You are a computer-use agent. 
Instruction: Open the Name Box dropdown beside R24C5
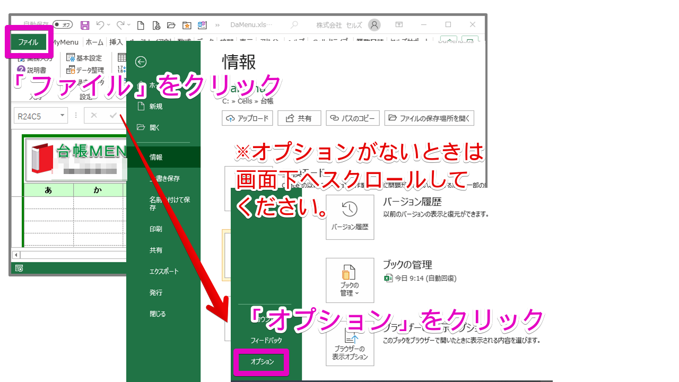63,116
